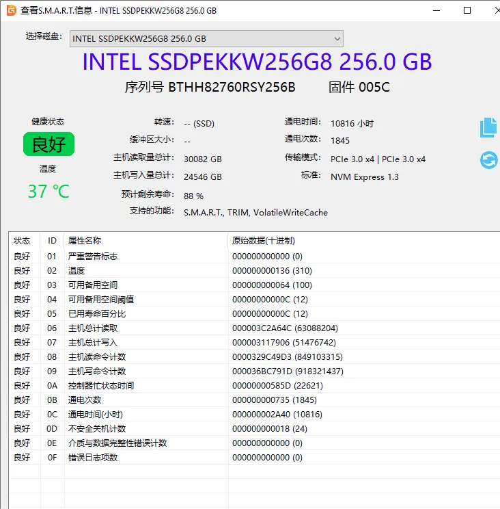500x509 pixels.
Task: Click the DiskGenius app icon in title bar
Action: tap(12, 10)
